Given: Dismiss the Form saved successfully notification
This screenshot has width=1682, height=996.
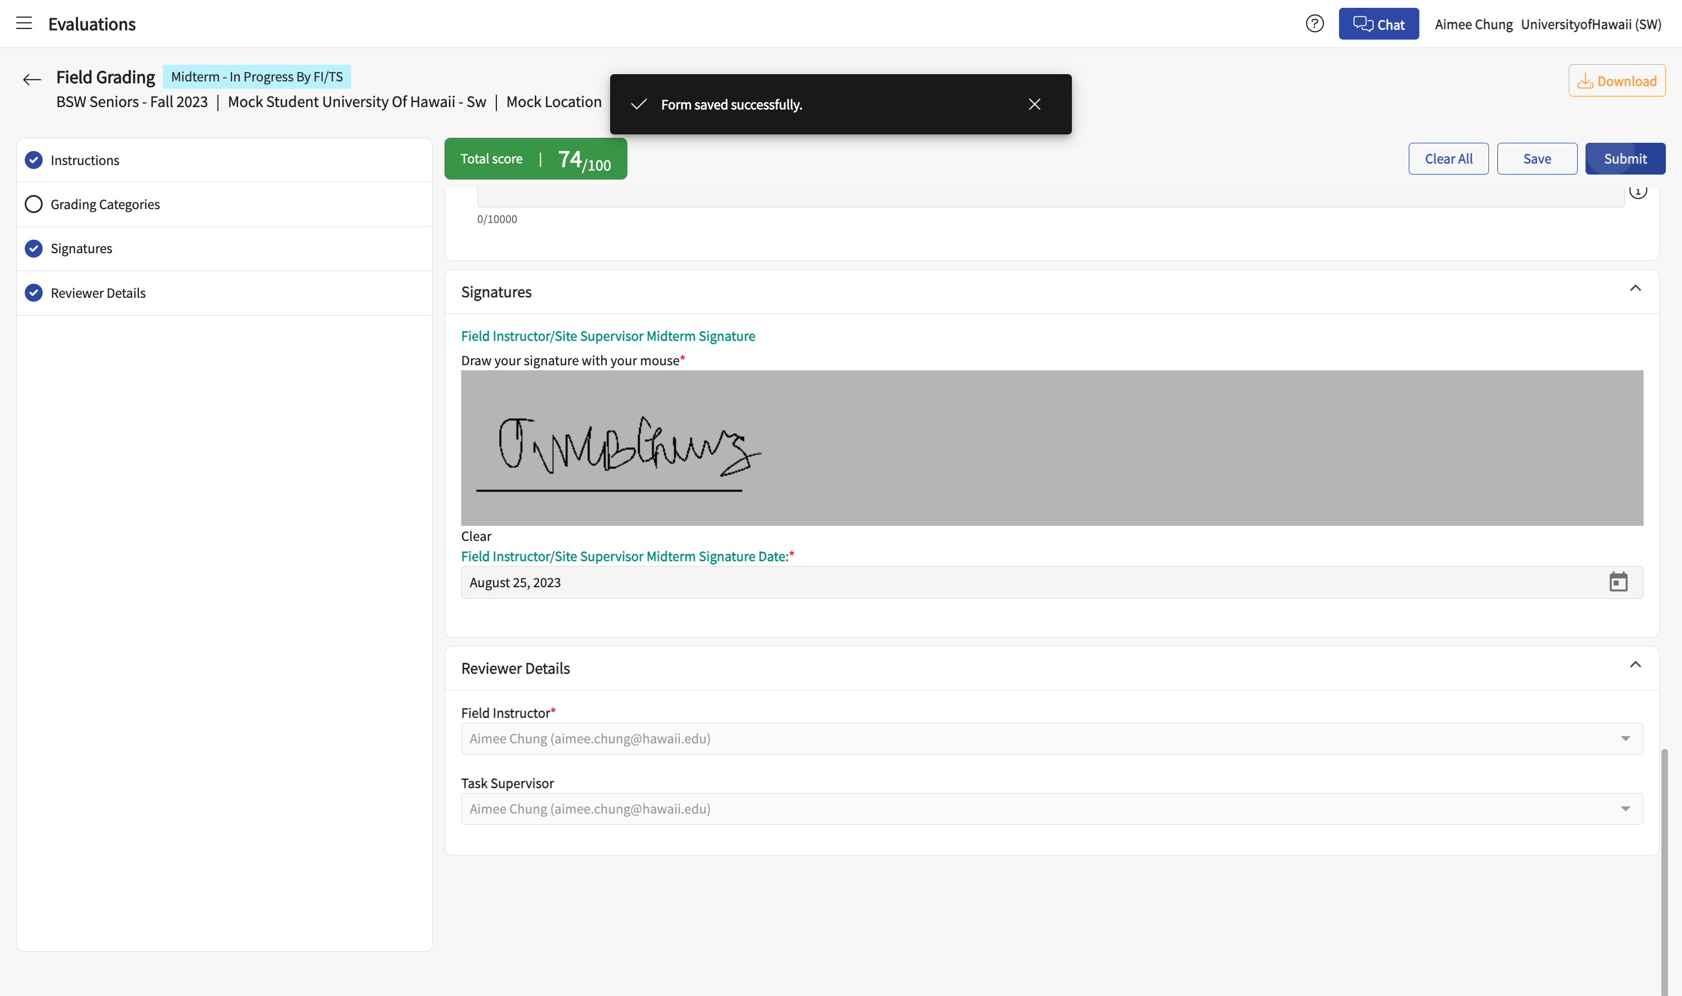Looking at the screenshot, I should (1035, 104).
